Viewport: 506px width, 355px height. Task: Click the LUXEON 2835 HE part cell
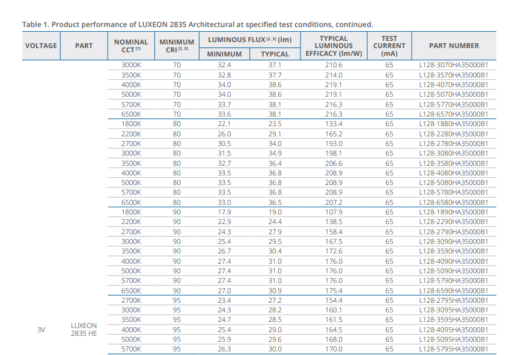(84, 330)
